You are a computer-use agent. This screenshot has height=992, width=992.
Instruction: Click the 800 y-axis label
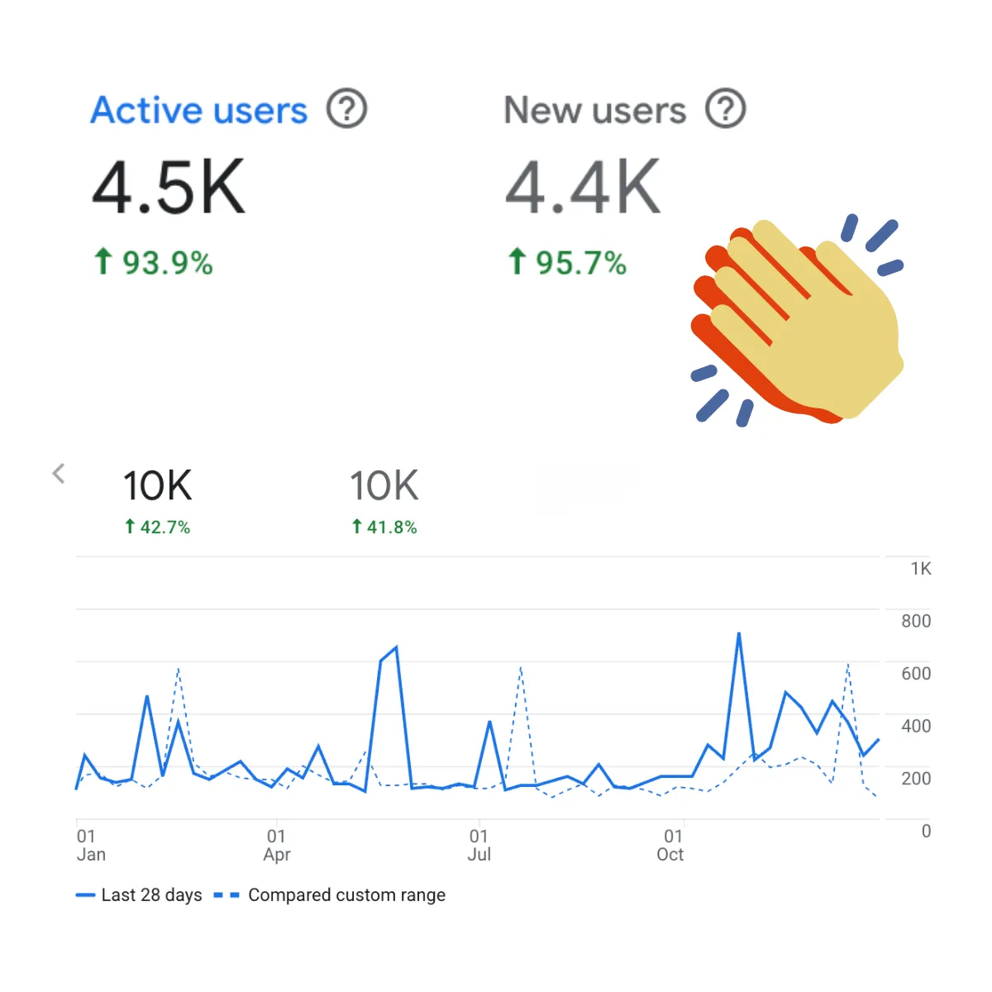916,621
